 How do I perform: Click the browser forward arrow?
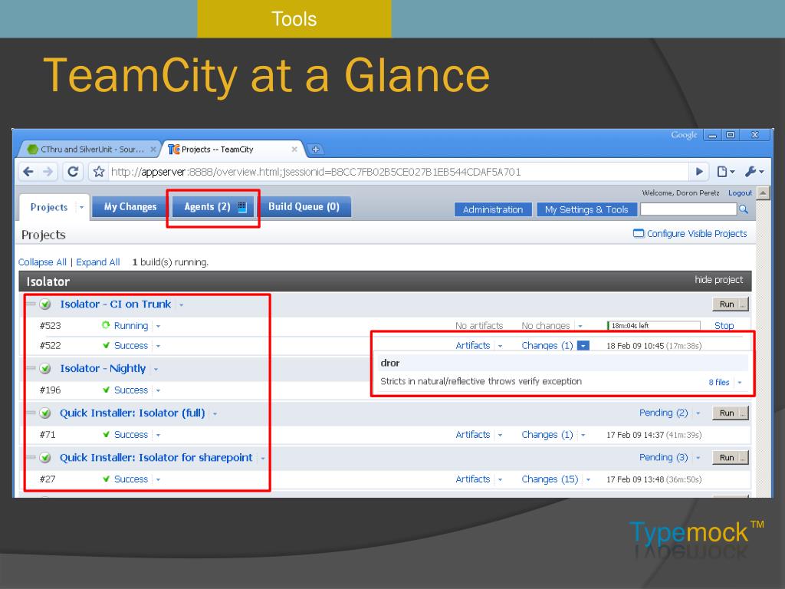coord(48,172)
